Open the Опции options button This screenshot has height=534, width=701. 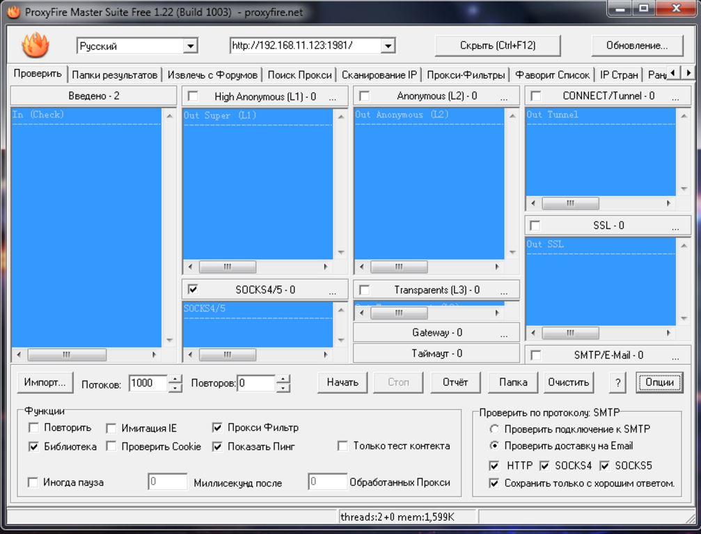[659, 383]
